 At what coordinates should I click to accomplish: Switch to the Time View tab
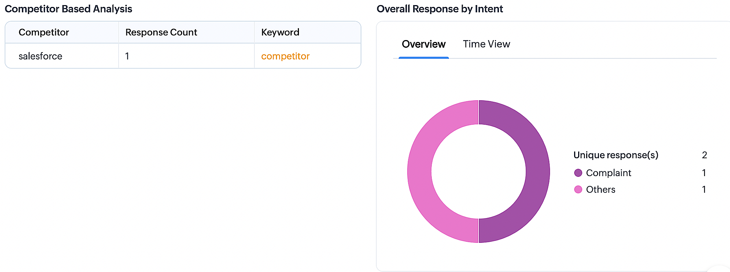tap(487, 44)
